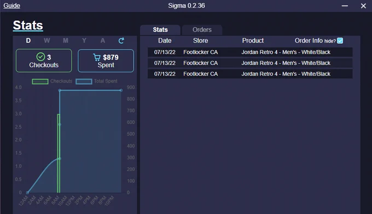Viewport: 372px width, 214px height.
Task: Click the refresh stats icon
Action: point(121,41)
